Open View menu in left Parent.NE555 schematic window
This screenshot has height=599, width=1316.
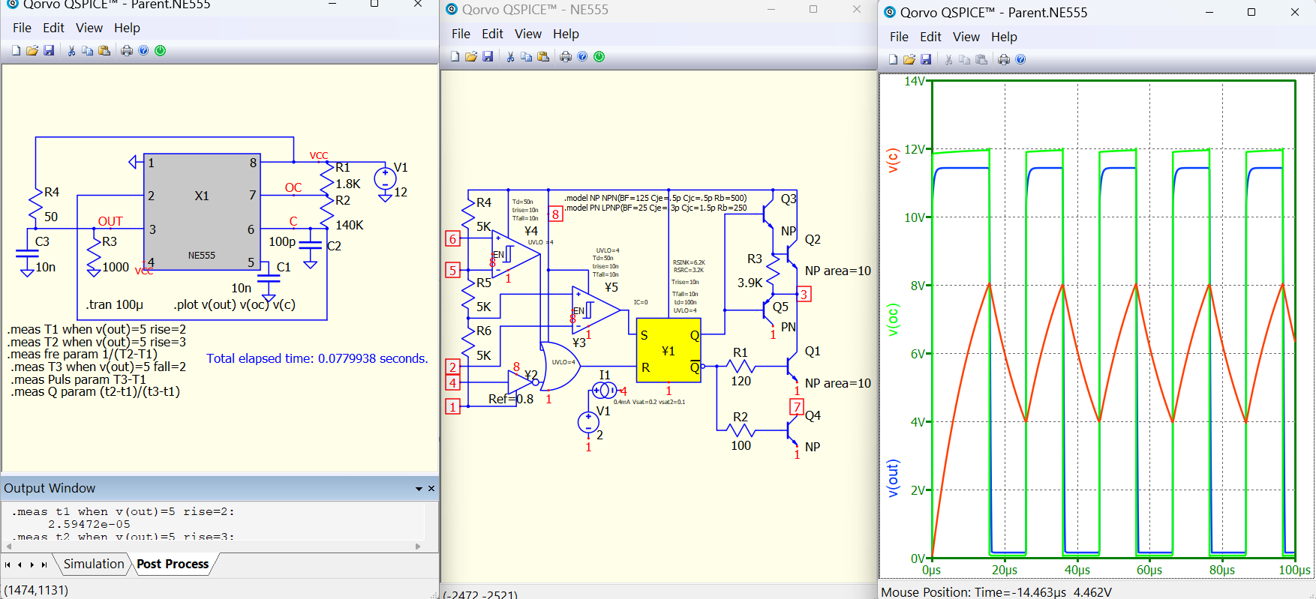(89, 28)
